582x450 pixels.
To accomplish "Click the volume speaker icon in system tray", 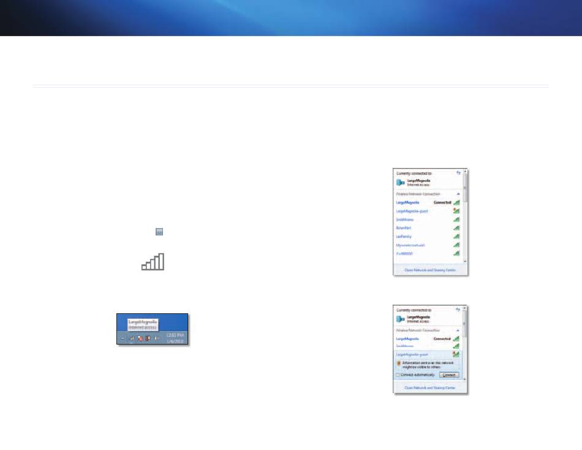I will (x=157, y=338).
